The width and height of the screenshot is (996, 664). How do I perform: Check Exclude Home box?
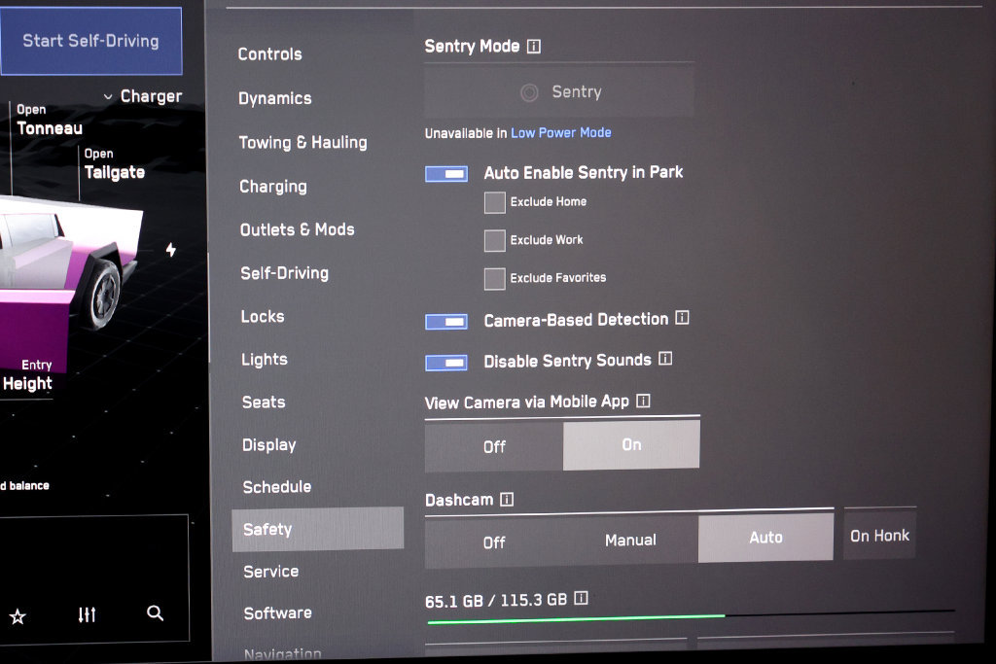pos(495,202)
